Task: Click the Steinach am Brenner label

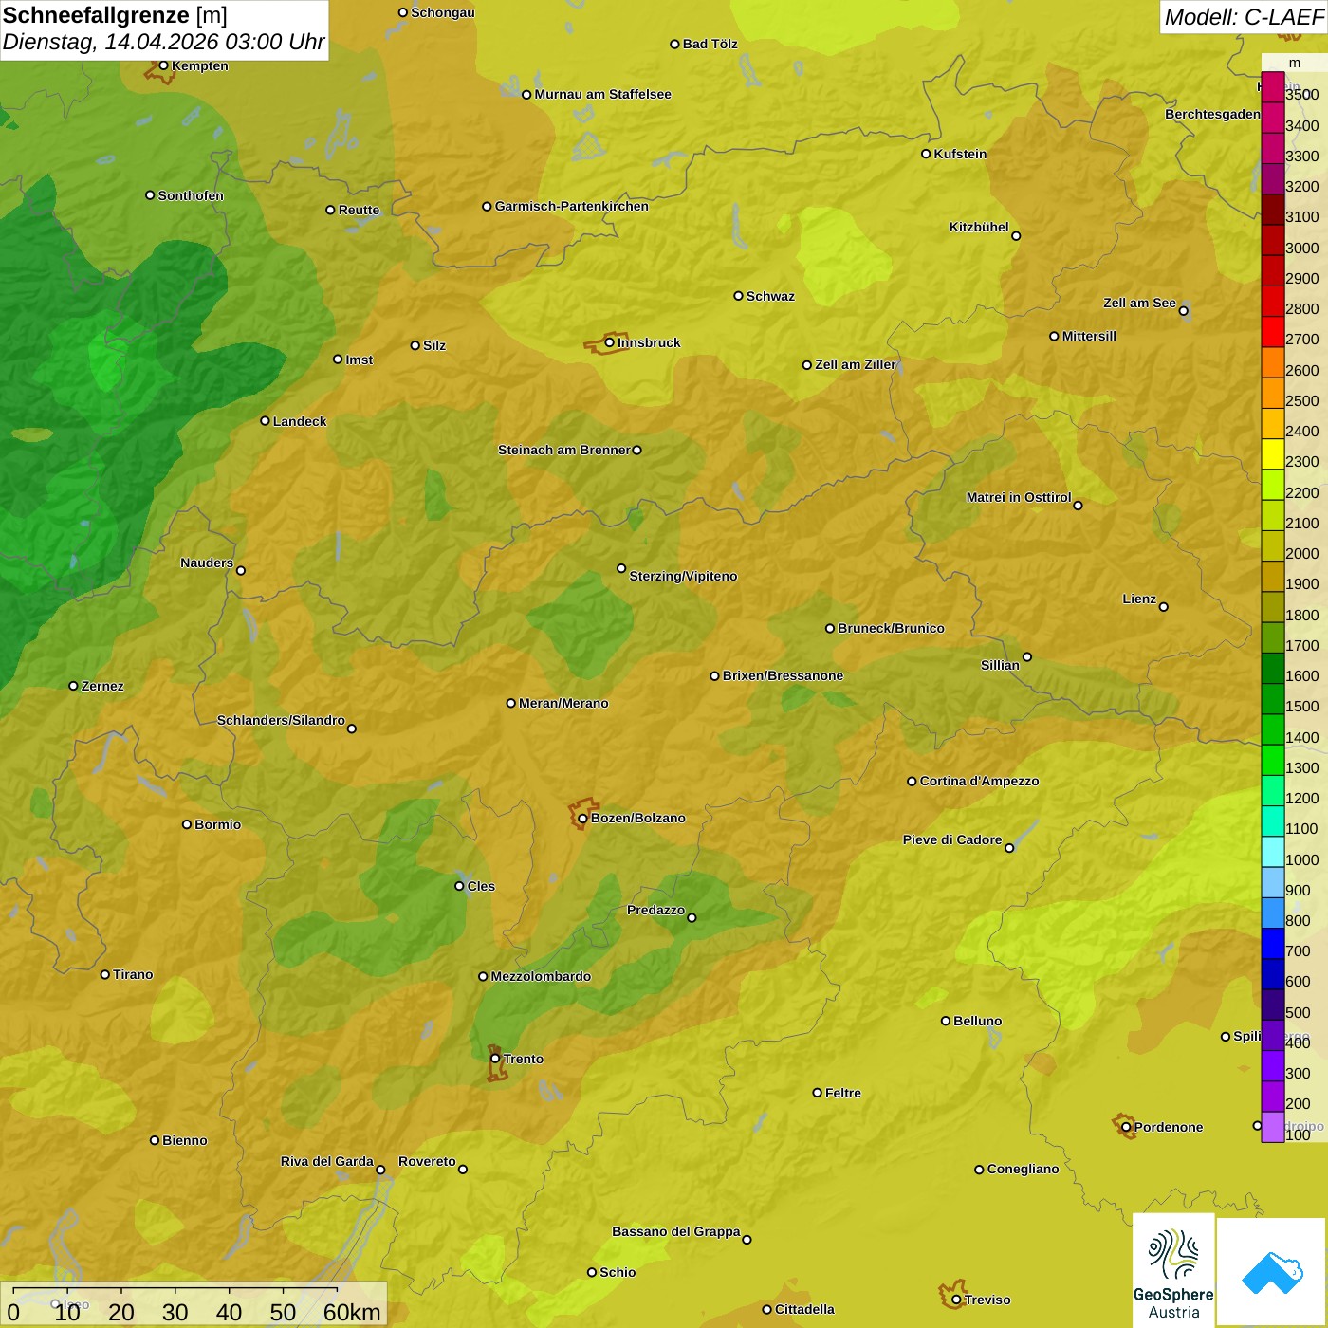Action: coord(564,450)
